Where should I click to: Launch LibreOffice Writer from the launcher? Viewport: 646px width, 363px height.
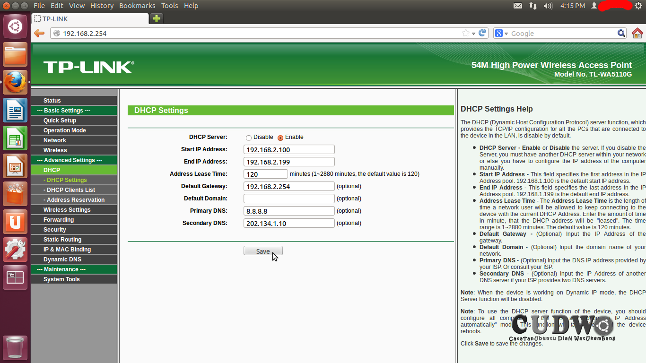point(15,110)
